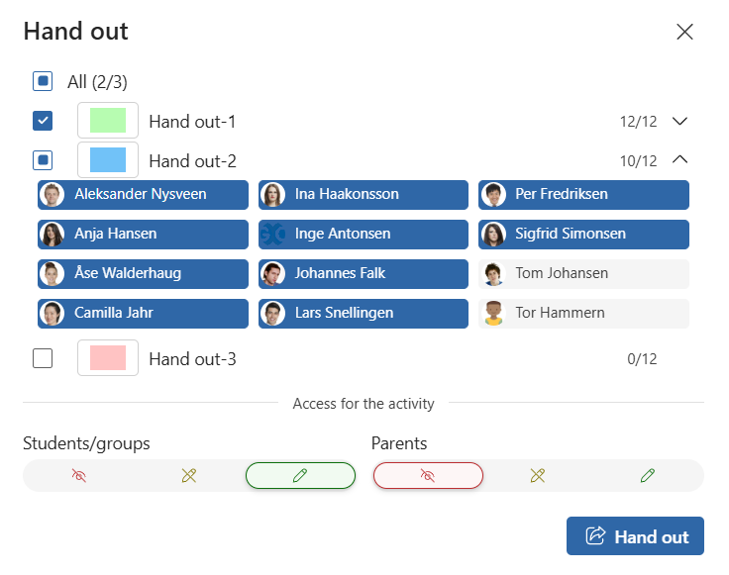The width and height of the screenshot is (729, 575).
Task: Toggle the All (2/3) checkbox
Action: [43, 81]
